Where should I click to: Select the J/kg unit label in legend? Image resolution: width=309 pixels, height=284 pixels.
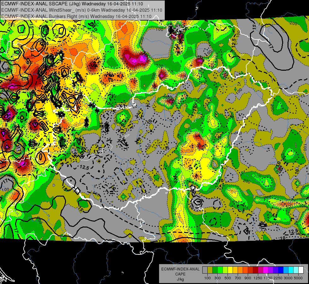180,279
